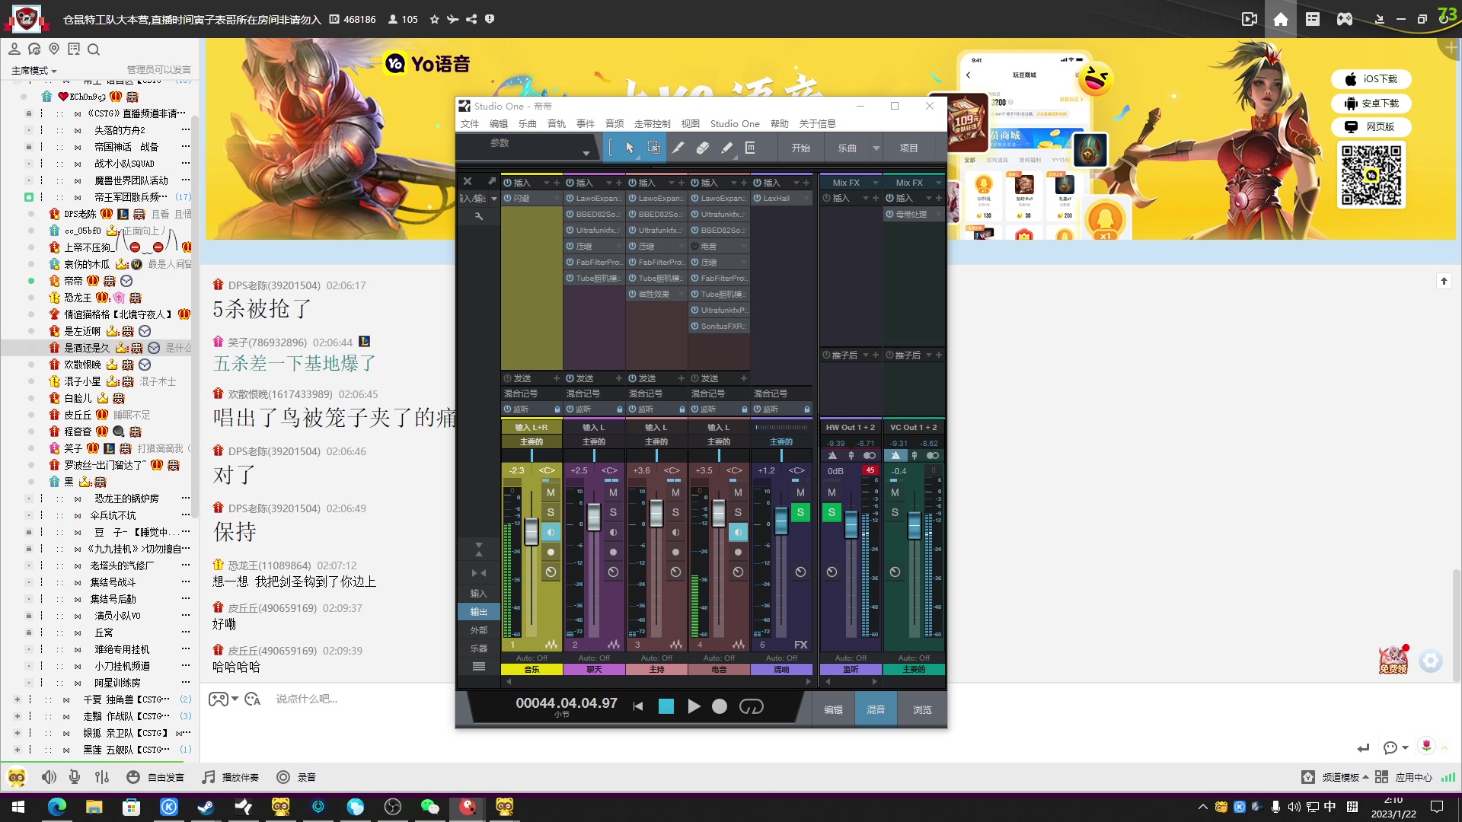Open the search icon in YY sidebar
Image resolution: width=1462 pixels, height=822 pixels.
tap(94, 49)
